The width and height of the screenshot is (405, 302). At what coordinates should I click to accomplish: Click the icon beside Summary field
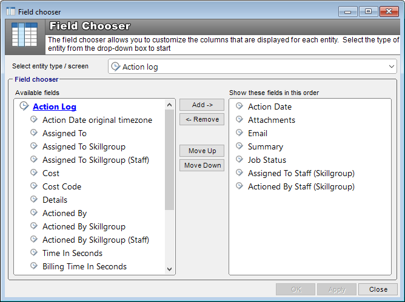click(239, 146)
